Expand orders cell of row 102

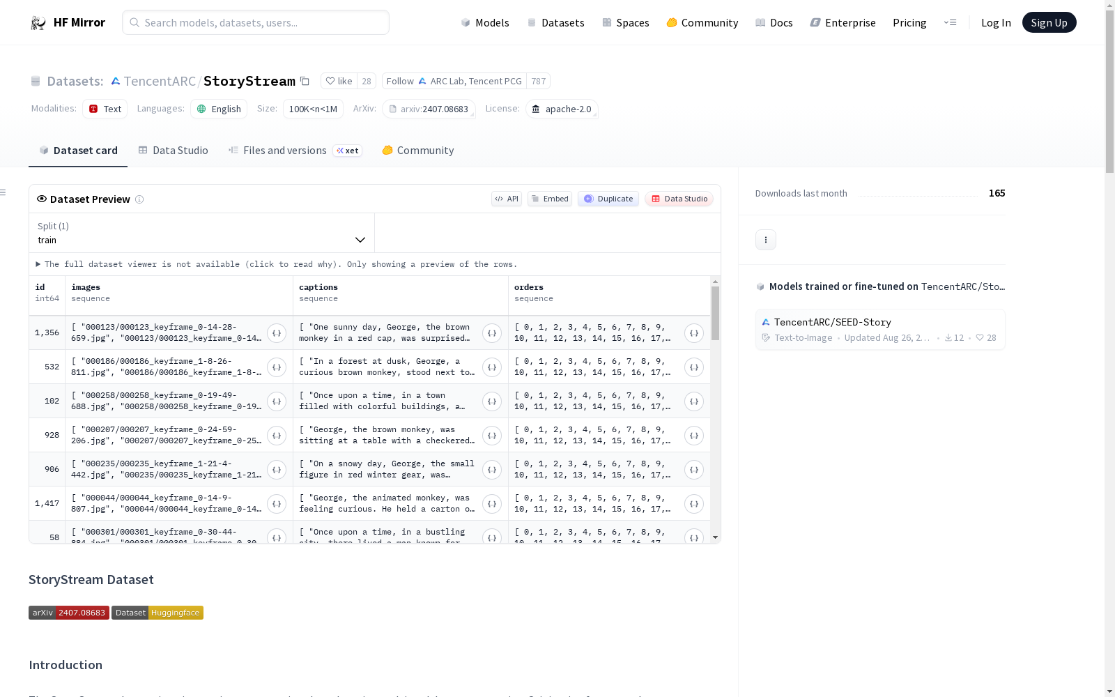tap(694, 401)
